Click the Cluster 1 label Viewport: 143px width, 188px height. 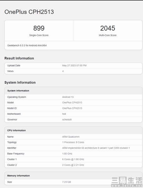[12, 159]
